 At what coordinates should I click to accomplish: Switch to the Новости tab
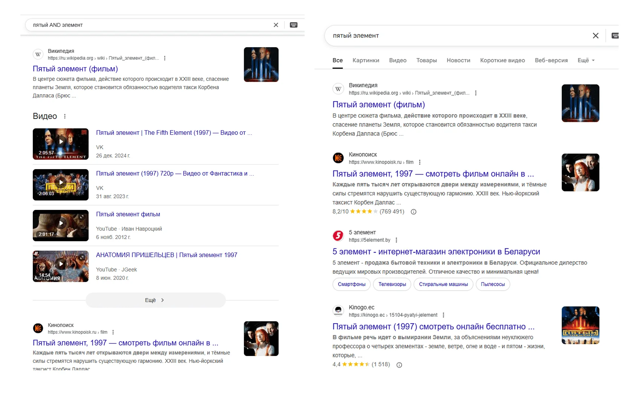click(x=458, y=60)
